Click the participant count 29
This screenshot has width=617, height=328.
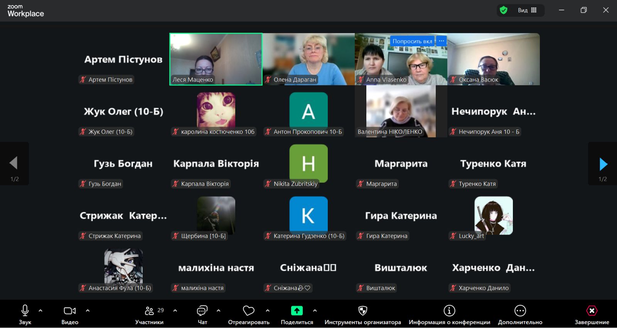(x=161, y=310)
